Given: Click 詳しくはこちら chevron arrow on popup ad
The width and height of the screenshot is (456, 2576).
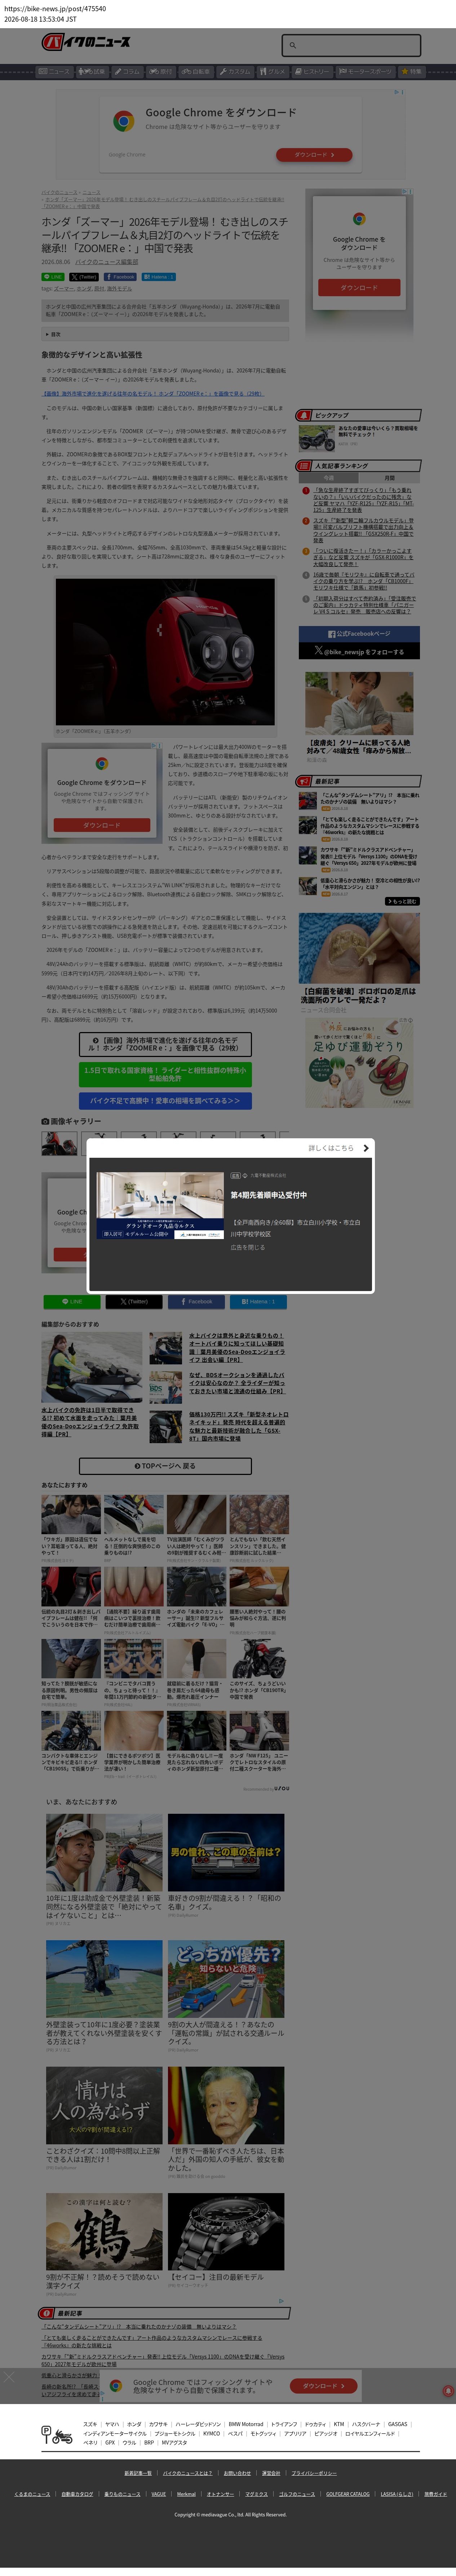Looking at the screenshot, I should pyautogui.click(x=366, y=1148).
